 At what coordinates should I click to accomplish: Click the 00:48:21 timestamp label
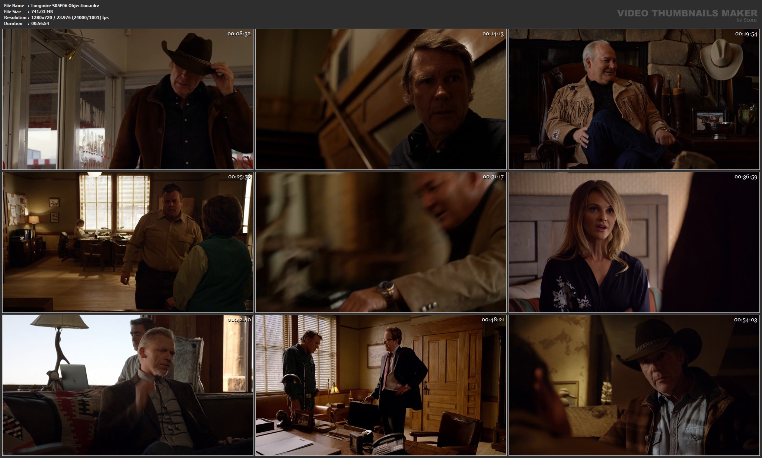[493, 320]
